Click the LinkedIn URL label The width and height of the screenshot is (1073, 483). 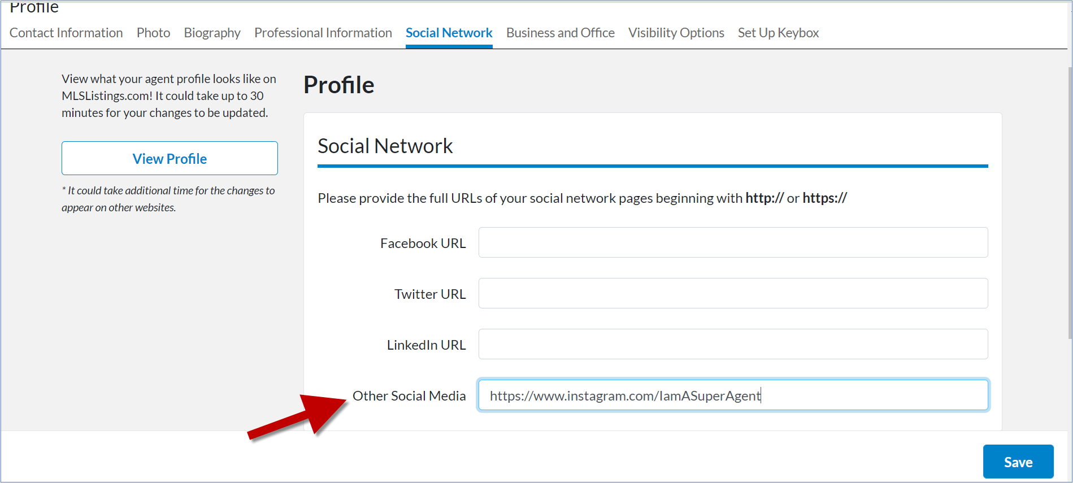tap(427, 345)
